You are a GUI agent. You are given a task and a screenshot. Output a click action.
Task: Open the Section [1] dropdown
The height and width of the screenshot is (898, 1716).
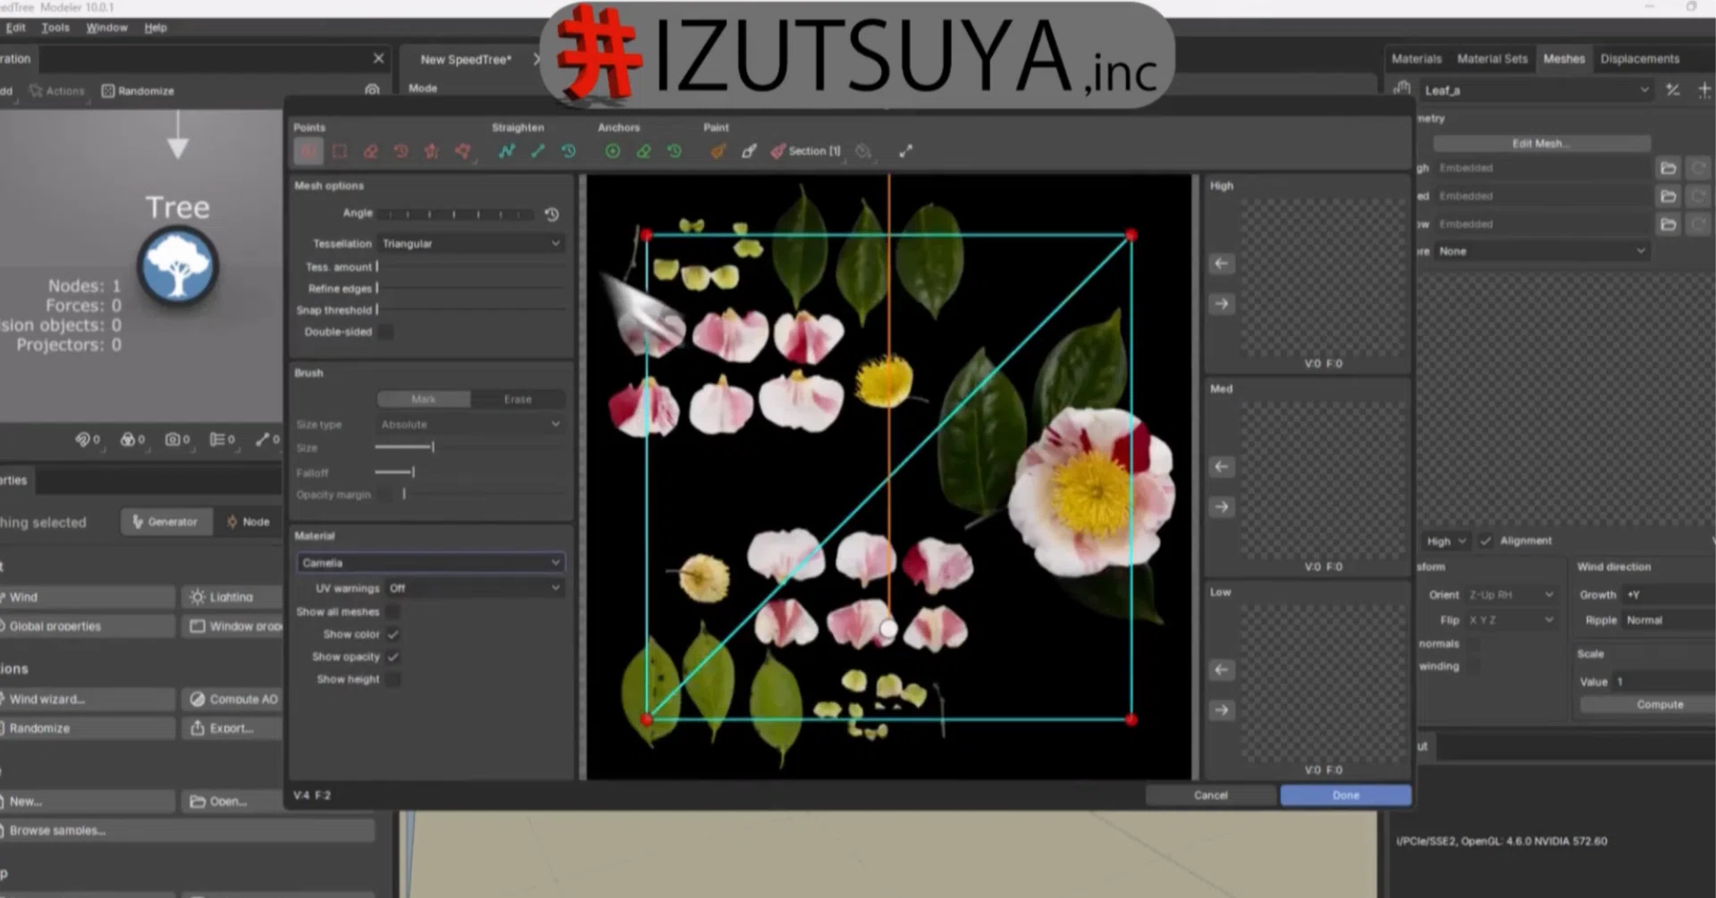(806, 152)
